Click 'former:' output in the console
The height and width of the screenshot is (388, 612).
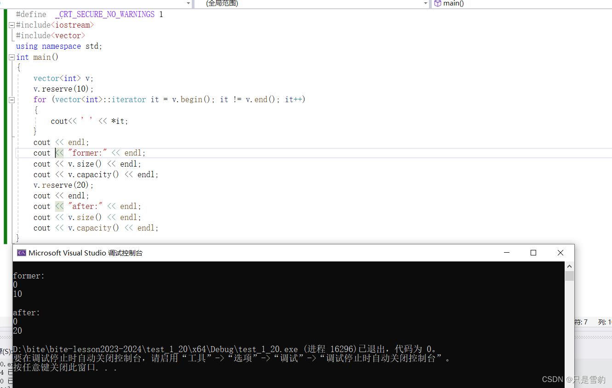coord(29,276)
